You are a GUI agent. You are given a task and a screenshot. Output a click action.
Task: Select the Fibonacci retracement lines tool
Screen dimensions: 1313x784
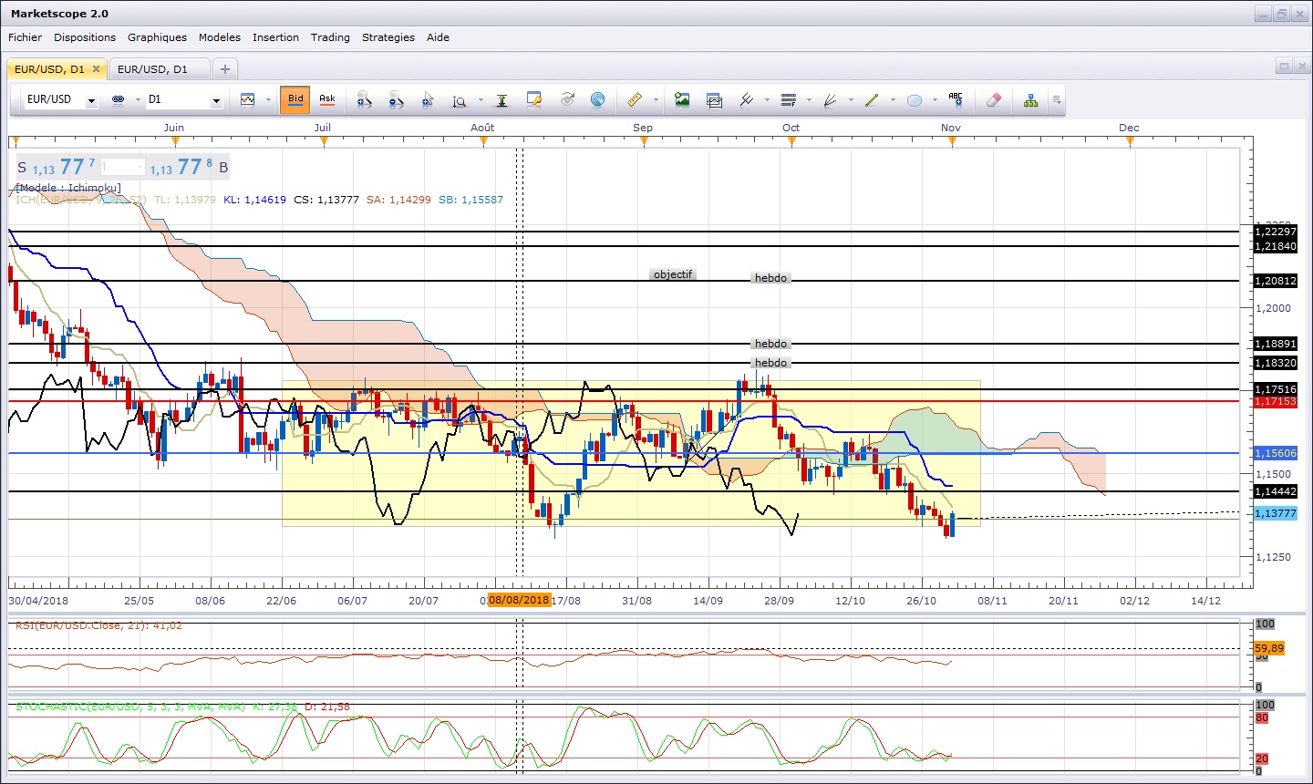789,100
